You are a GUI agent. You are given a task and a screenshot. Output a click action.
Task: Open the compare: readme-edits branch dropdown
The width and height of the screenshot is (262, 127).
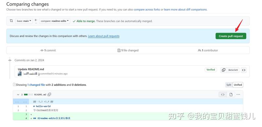(x=55, y=21)
